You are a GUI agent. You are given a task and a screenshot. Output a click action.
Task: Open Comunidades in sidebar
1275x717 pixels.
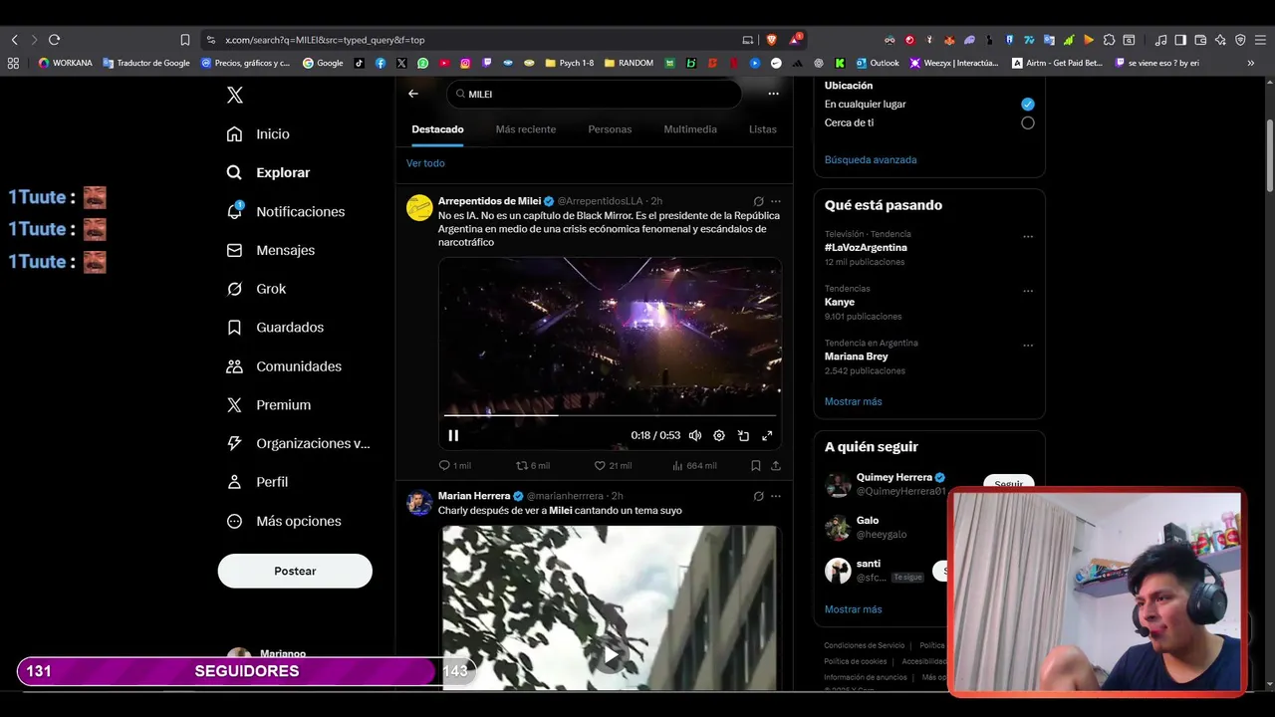coord(284,366)
